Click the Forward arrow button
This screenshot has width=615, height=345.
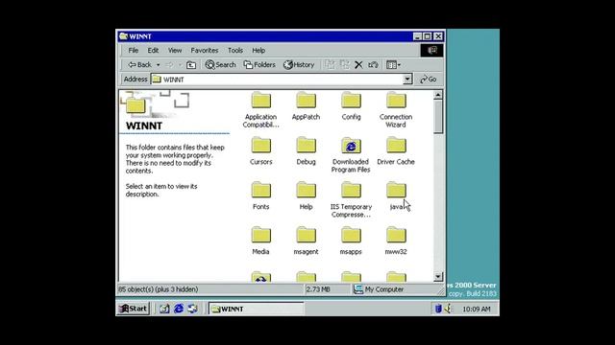(169, 65)
